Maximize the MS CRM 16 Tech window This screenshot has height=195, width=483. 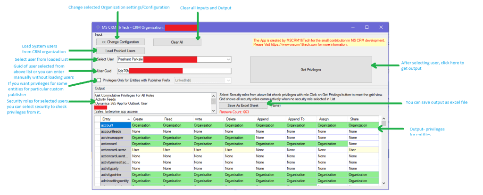click(x=366, y=27)
